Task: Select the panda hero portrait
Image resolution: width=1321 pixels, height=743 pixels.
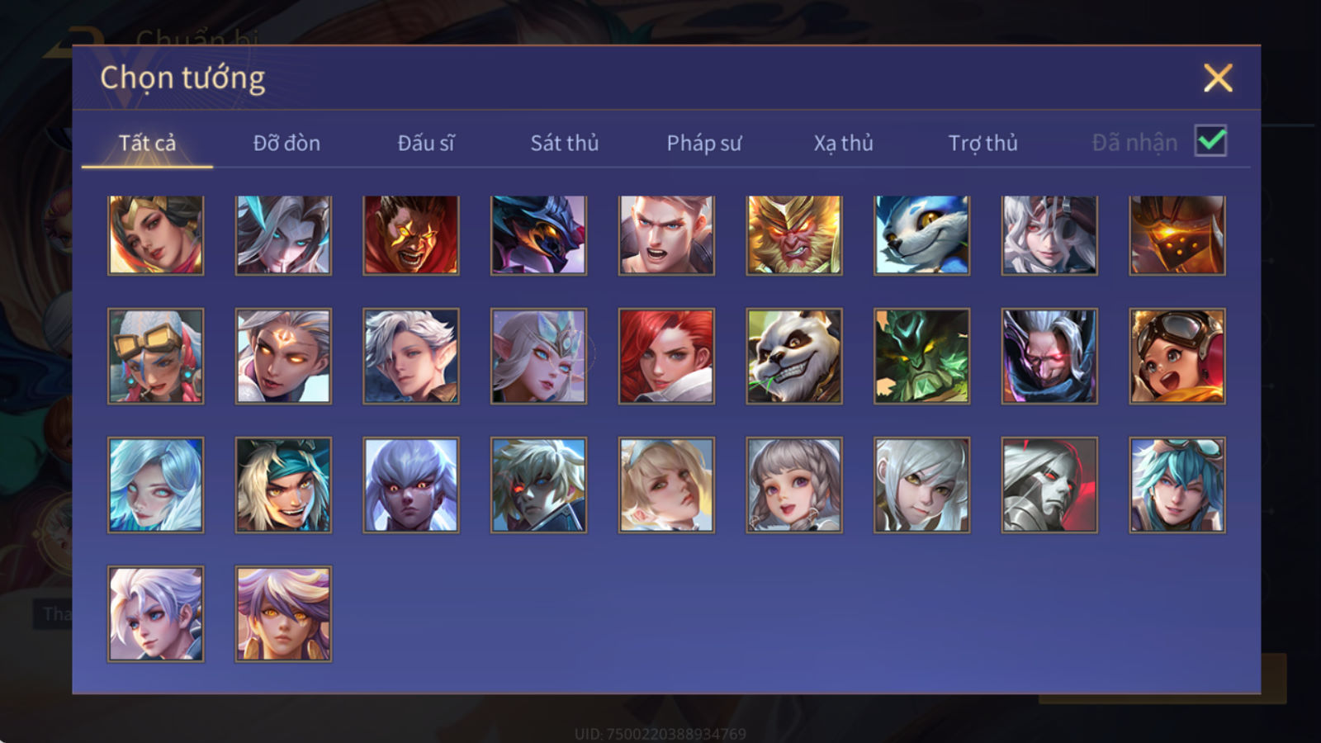Action: click(794, 356)
